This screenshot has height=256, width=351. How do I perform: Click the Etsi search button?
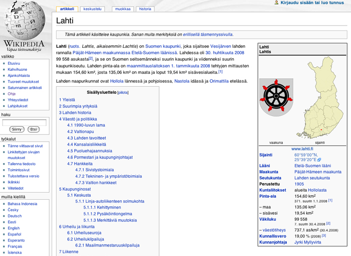click(x=34, y=130)
